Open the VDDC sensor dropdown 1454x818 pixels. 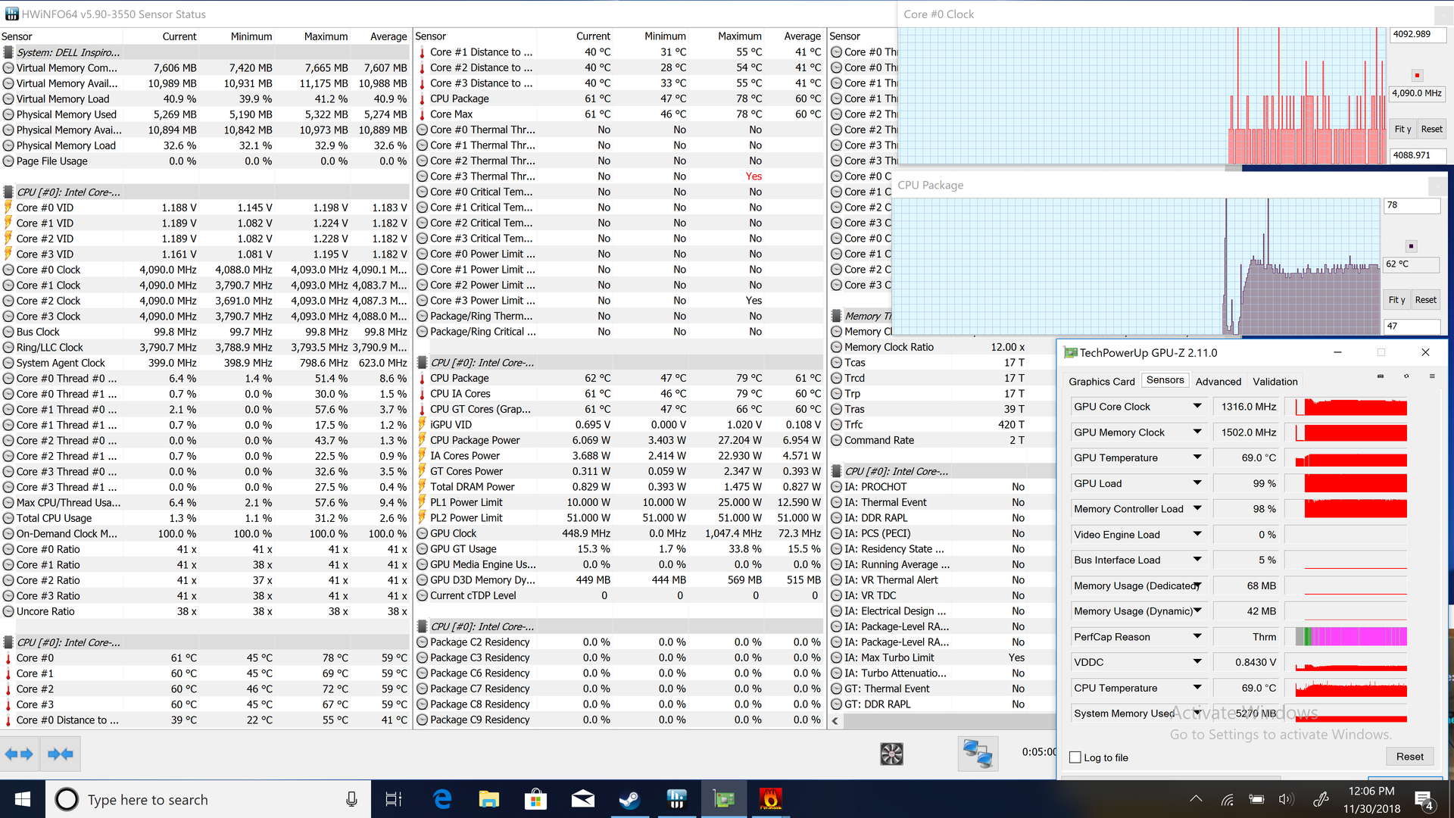(x=1197, y=662)
